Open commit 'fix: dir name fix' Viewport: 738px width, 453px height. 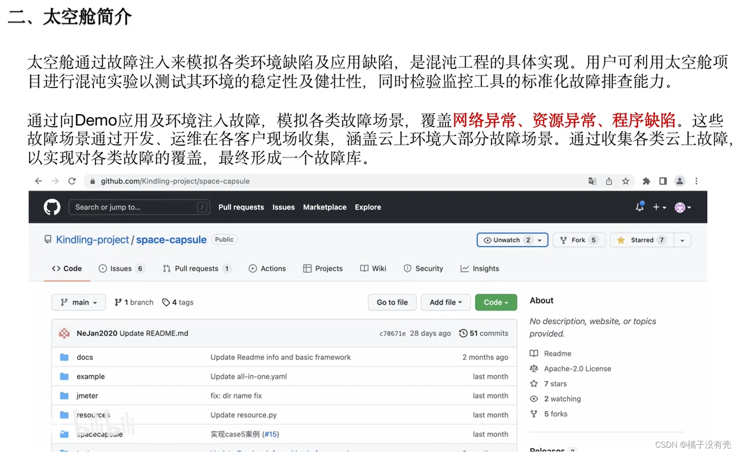(236, 396)
